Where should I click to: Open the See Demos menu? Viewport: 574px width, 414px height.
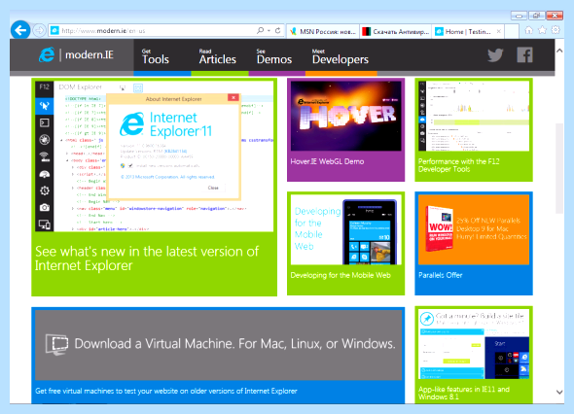pyautogui.click(x=274, y=56)
